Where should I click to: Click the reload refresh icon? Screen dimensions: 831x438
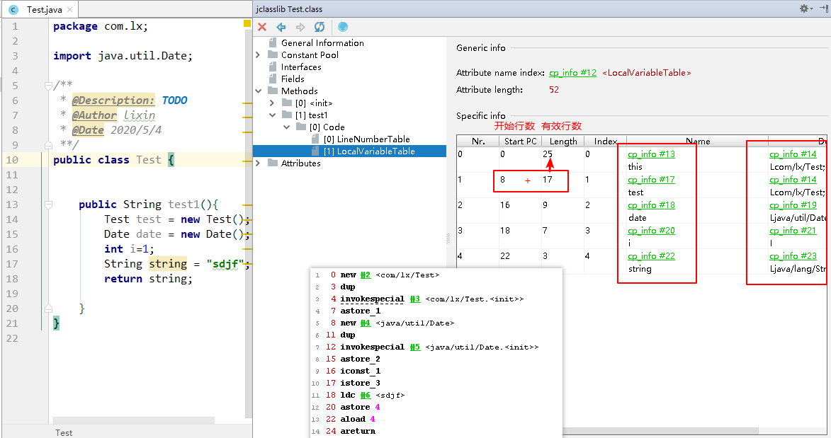tap(319, 27)
